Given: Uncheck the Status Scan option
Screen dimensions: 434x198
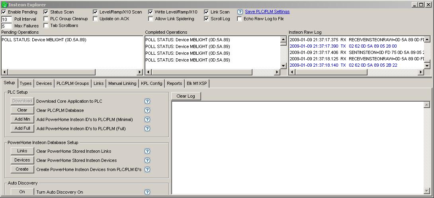Looking at the screenshot, I should (46, 12).
